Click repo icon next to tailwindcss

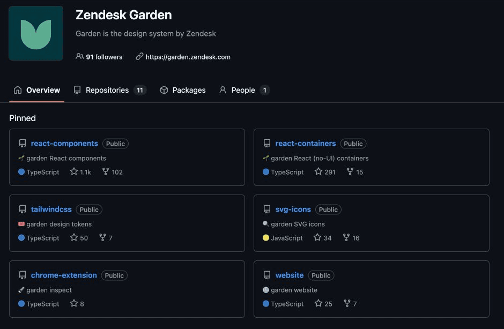[23, 209]
